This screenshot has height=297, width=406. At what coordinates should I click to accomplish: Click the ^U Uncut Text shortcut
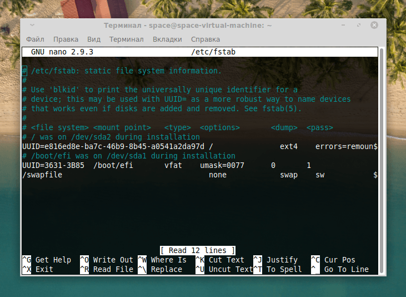pyautogui.click(x=224, y=269)
